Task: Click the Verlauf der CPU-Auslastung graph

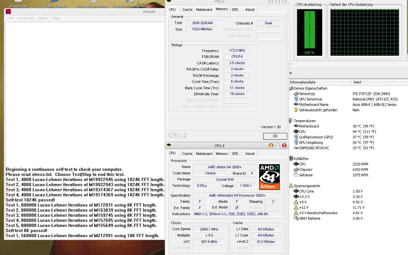Action: 365,32
